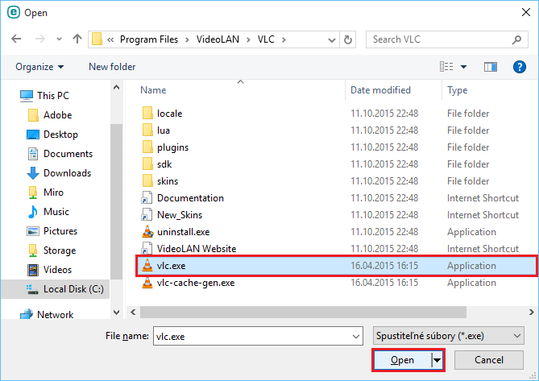Click the search magnifier icon
This screenshot has width=539, height=381.
[x=516, y=39]
